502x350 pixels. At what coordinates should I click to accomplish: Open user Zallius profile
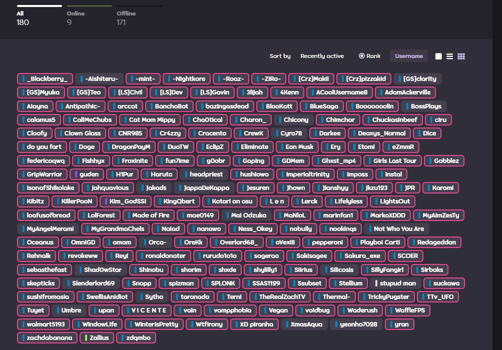pyautogui.click(x=97, y=338)
